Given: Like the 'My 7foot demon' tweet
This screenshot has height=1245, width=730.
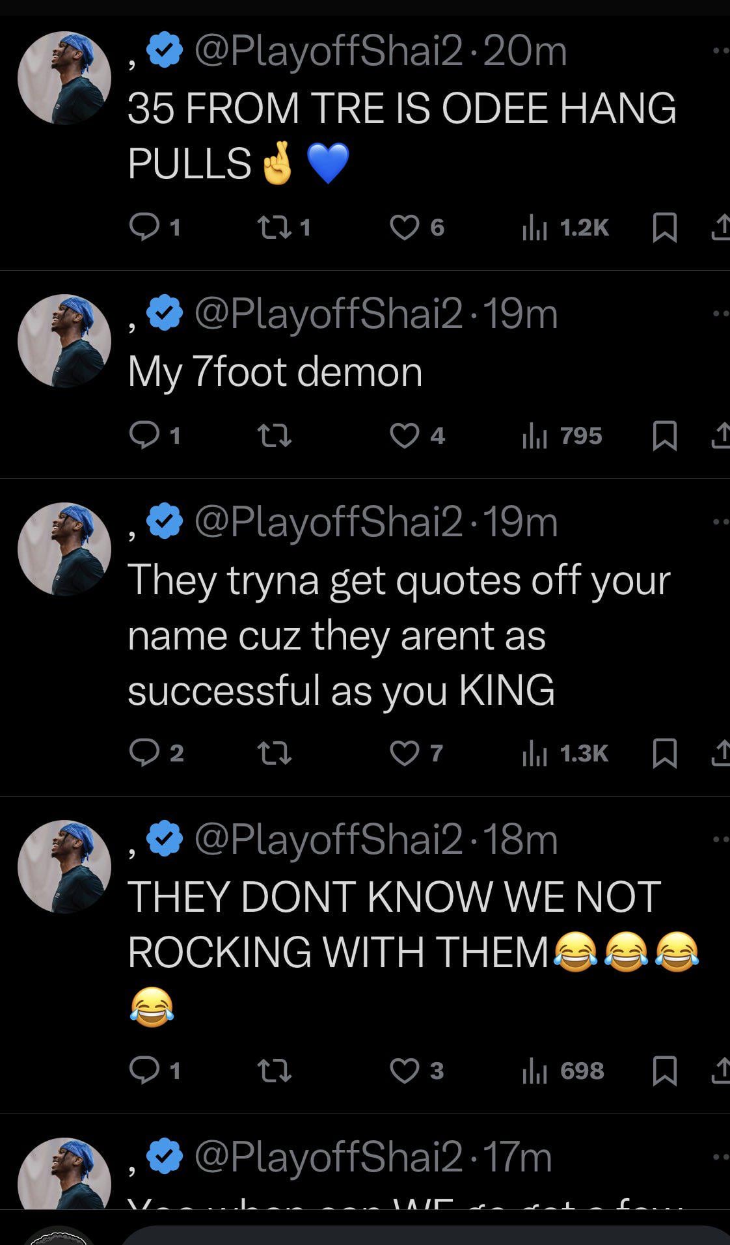Looking at the screenshot, I should point(404,435).
